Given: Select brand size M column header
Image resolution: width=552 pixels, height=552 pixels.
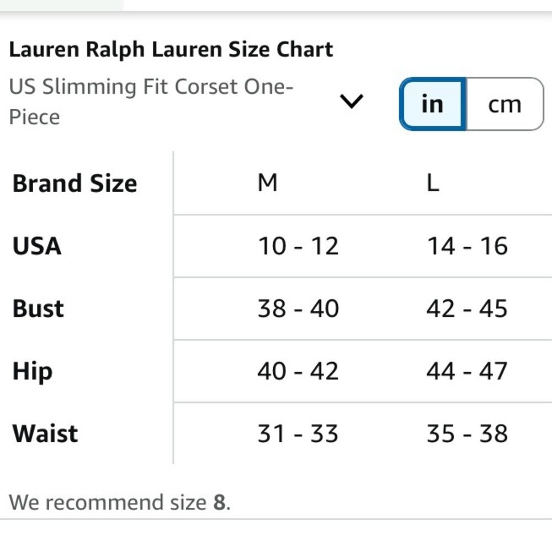Looking at the screenshot, I should pyautogui.click(x=268, y=183).
